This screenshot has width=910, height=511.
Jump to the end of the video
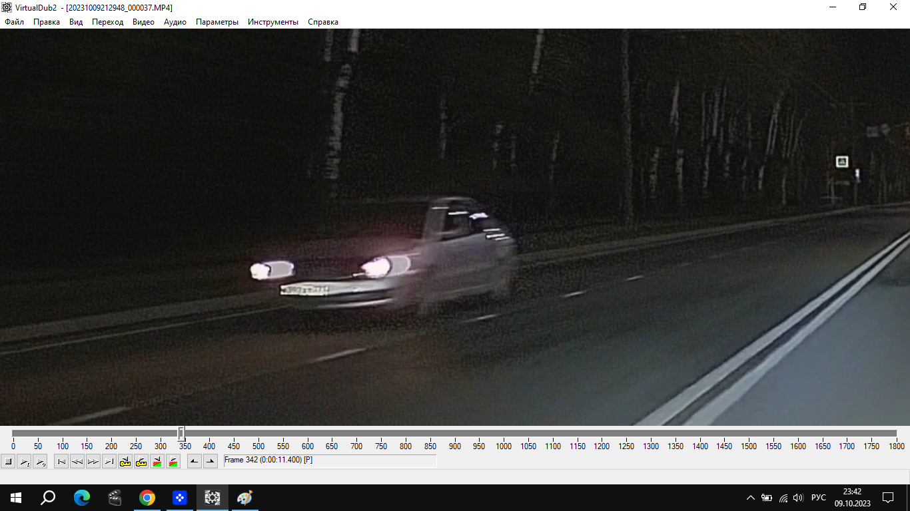pyautogui.click(x=109, y=461)
